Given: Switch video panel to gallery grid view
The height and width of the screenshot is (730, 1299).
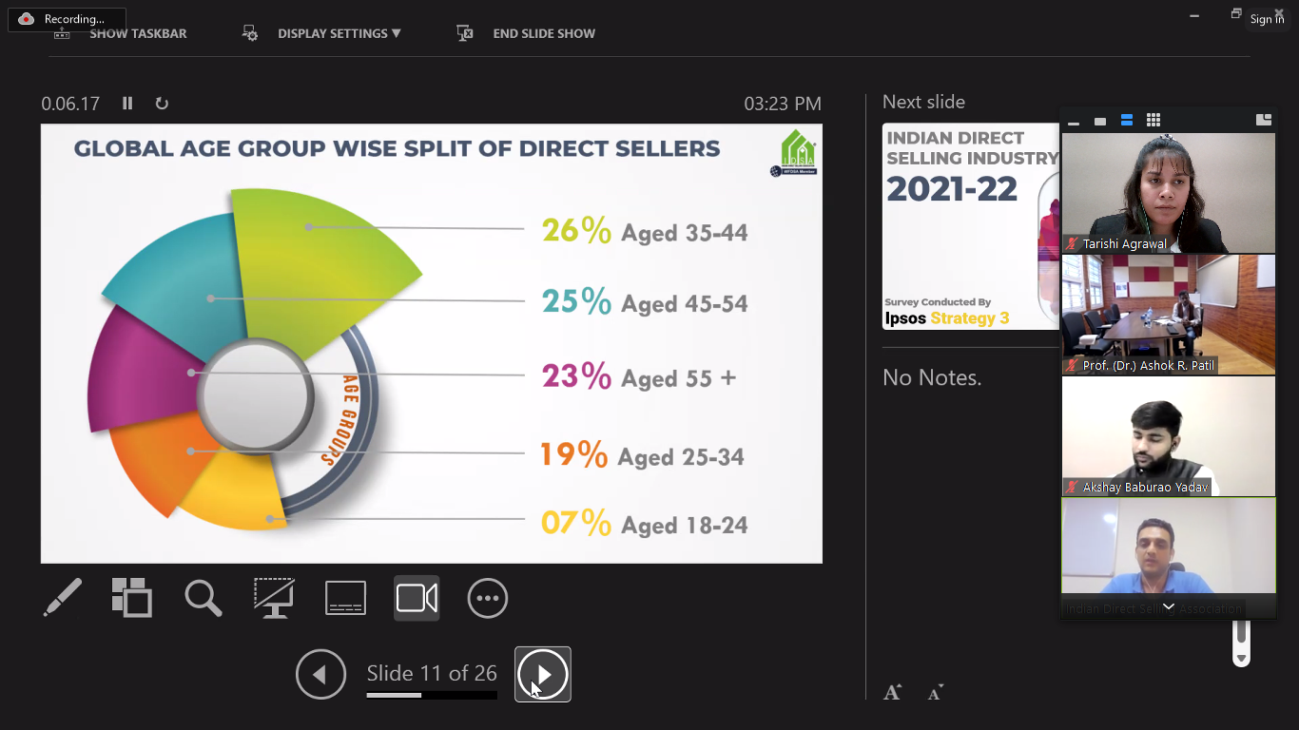Looking at the screenshot, I should click(x=1154, y=121).
